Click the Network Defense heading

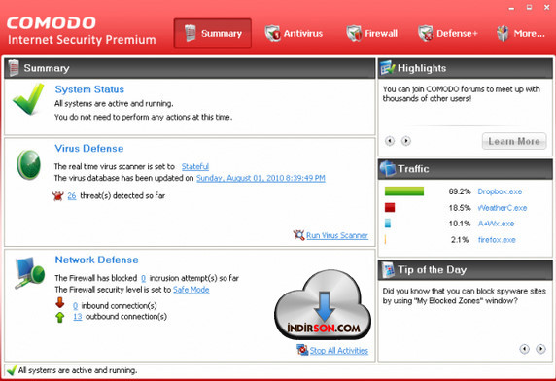coord(96,260)
